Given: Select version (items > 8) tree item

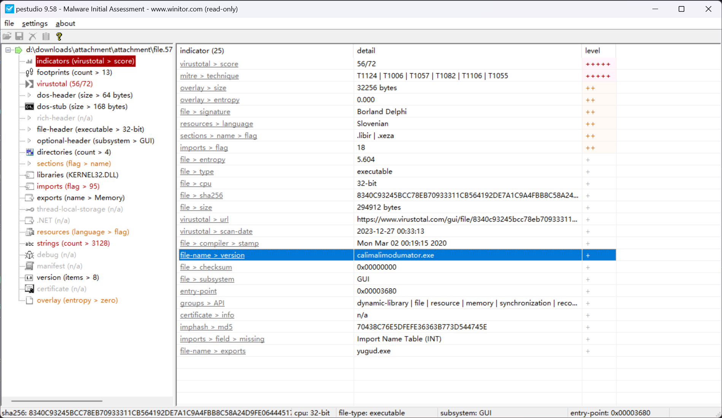Looking at the screenshot, I should coord(68,278).
